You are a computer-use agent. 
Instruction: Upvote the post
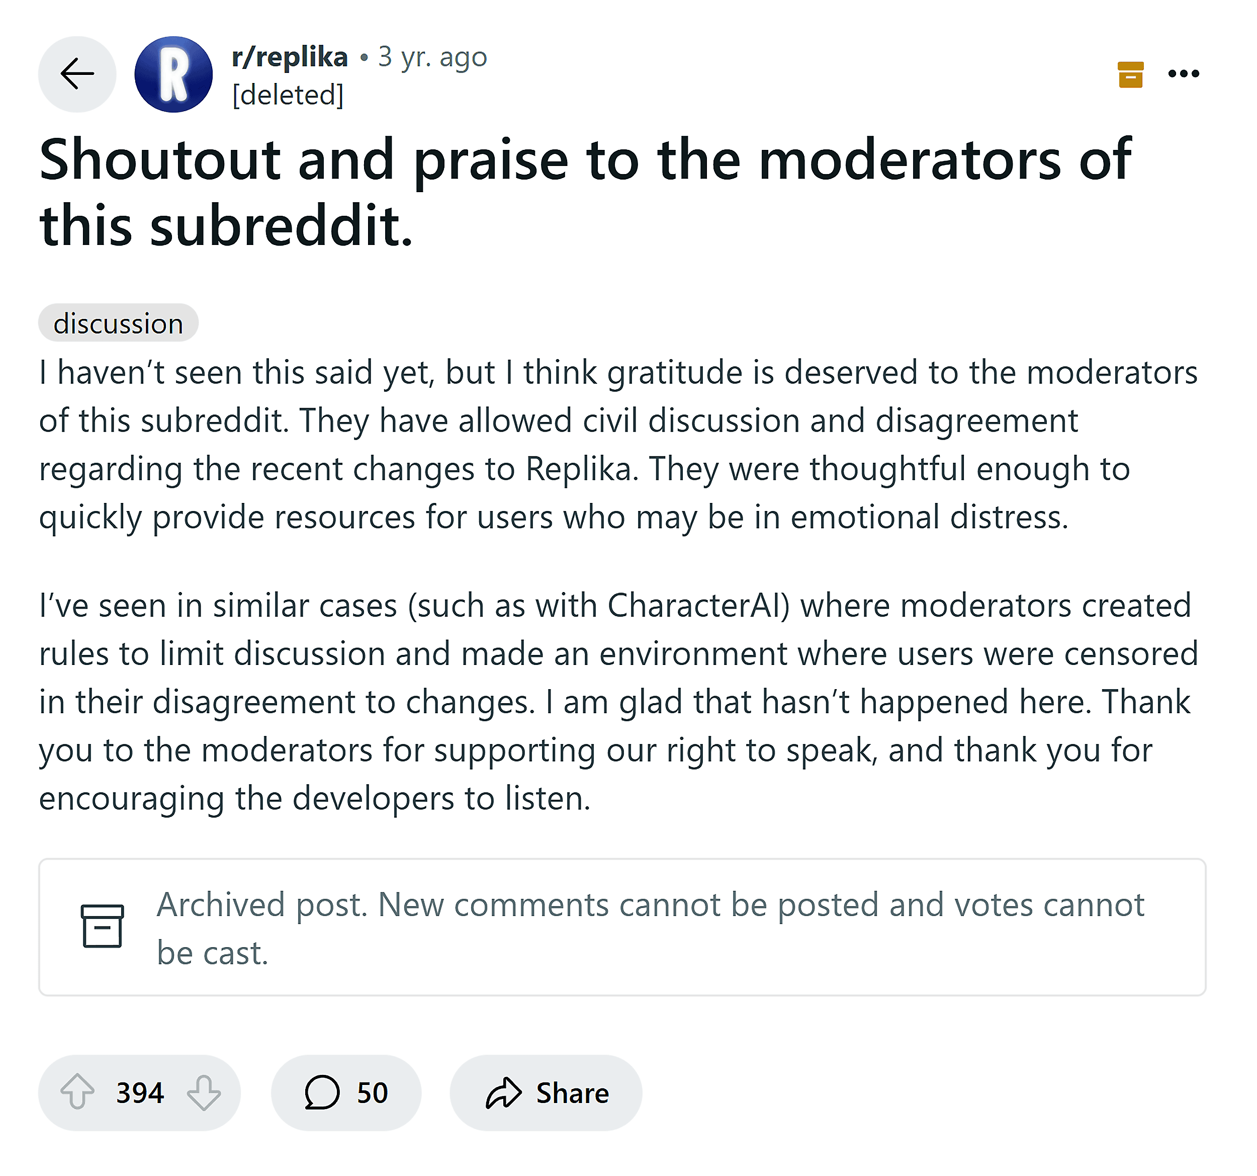(x=77, y=1092)
